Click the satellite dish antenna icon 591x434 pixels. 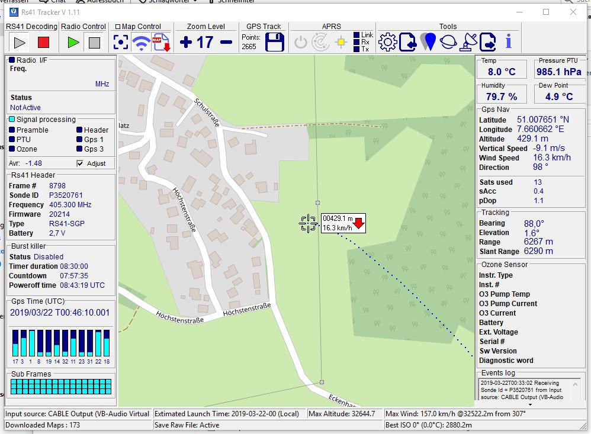click(468, 42)
